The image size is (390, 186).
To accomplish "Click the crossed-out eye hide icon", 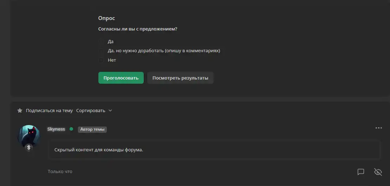I will [x=378, y=172].
